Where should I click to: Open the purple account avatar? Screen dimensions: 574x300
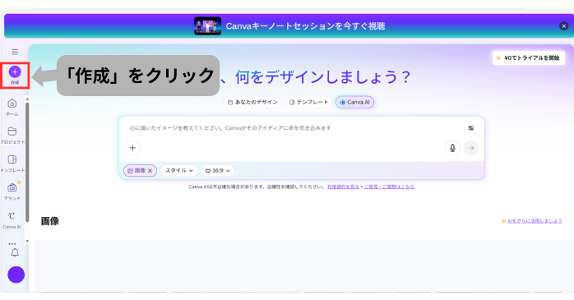click(x=16, y=275)
